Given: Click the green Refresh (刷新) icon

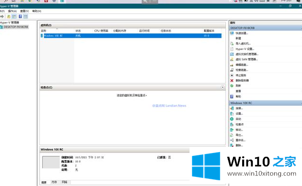Looking at the screenshot, I should [x=232, y=86].
